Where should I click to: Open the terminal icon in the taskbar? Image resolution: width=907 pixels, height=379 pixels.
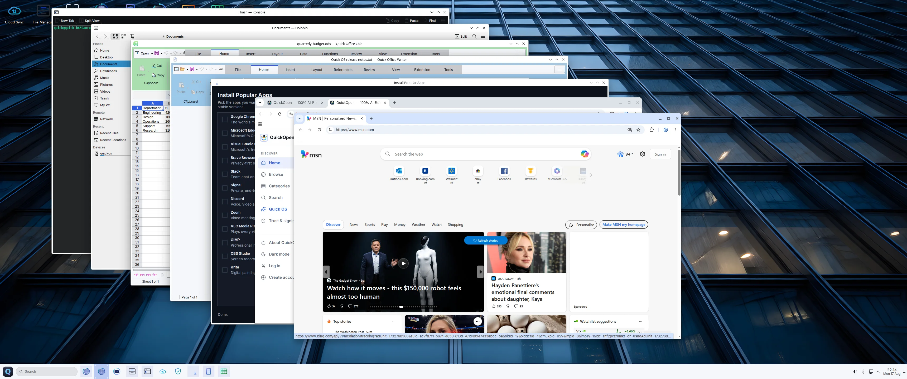148,371
